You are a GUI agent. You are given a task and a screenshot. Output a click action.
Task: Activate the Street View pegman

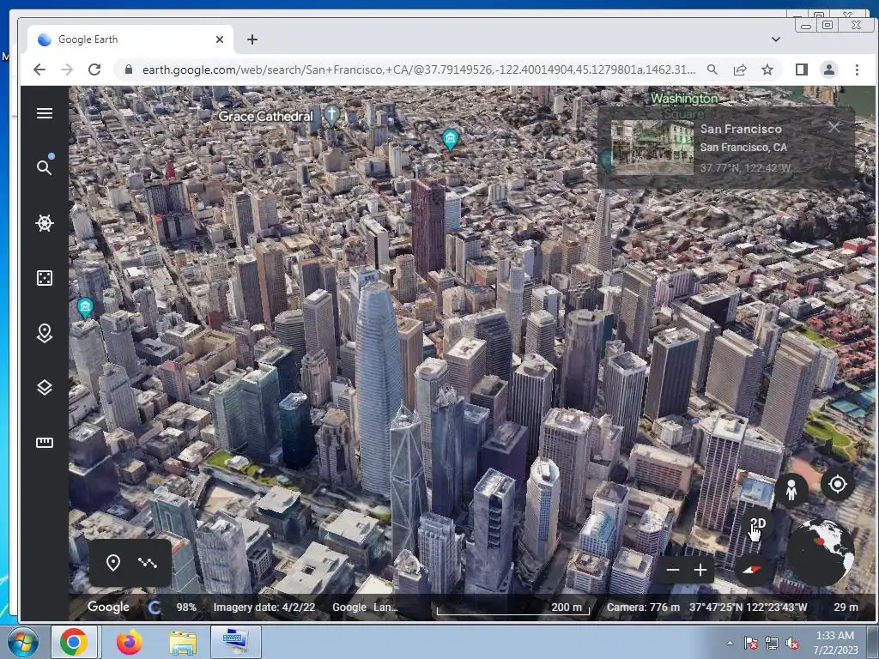(x=791, y=490)
